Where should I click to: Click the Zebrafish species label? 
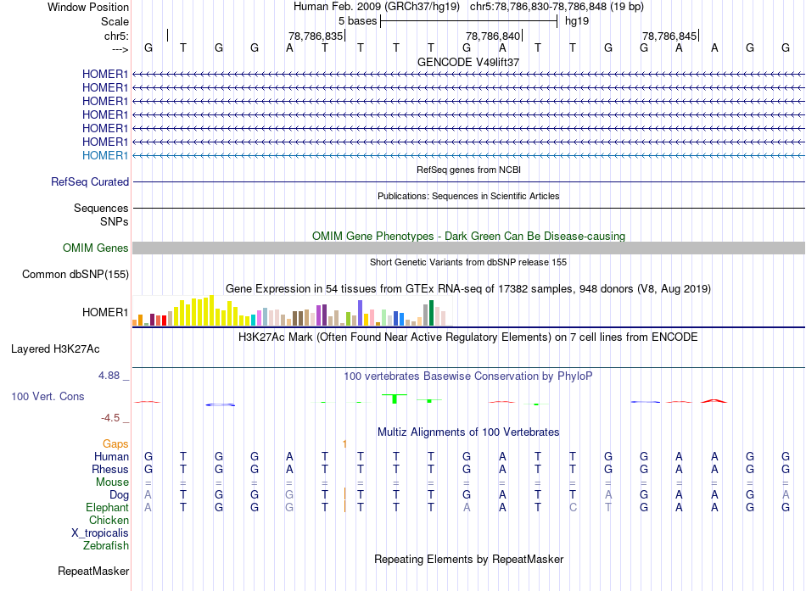pos(106,546)
